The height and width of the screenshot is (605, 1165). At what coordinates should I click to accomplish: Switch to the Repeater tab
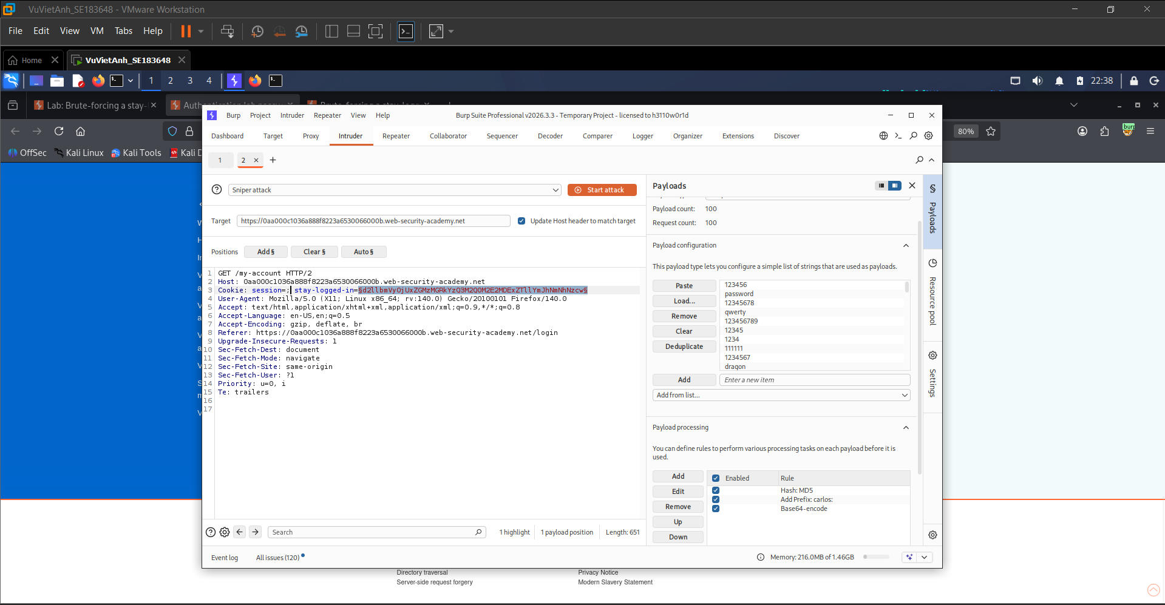click(396, 136)
